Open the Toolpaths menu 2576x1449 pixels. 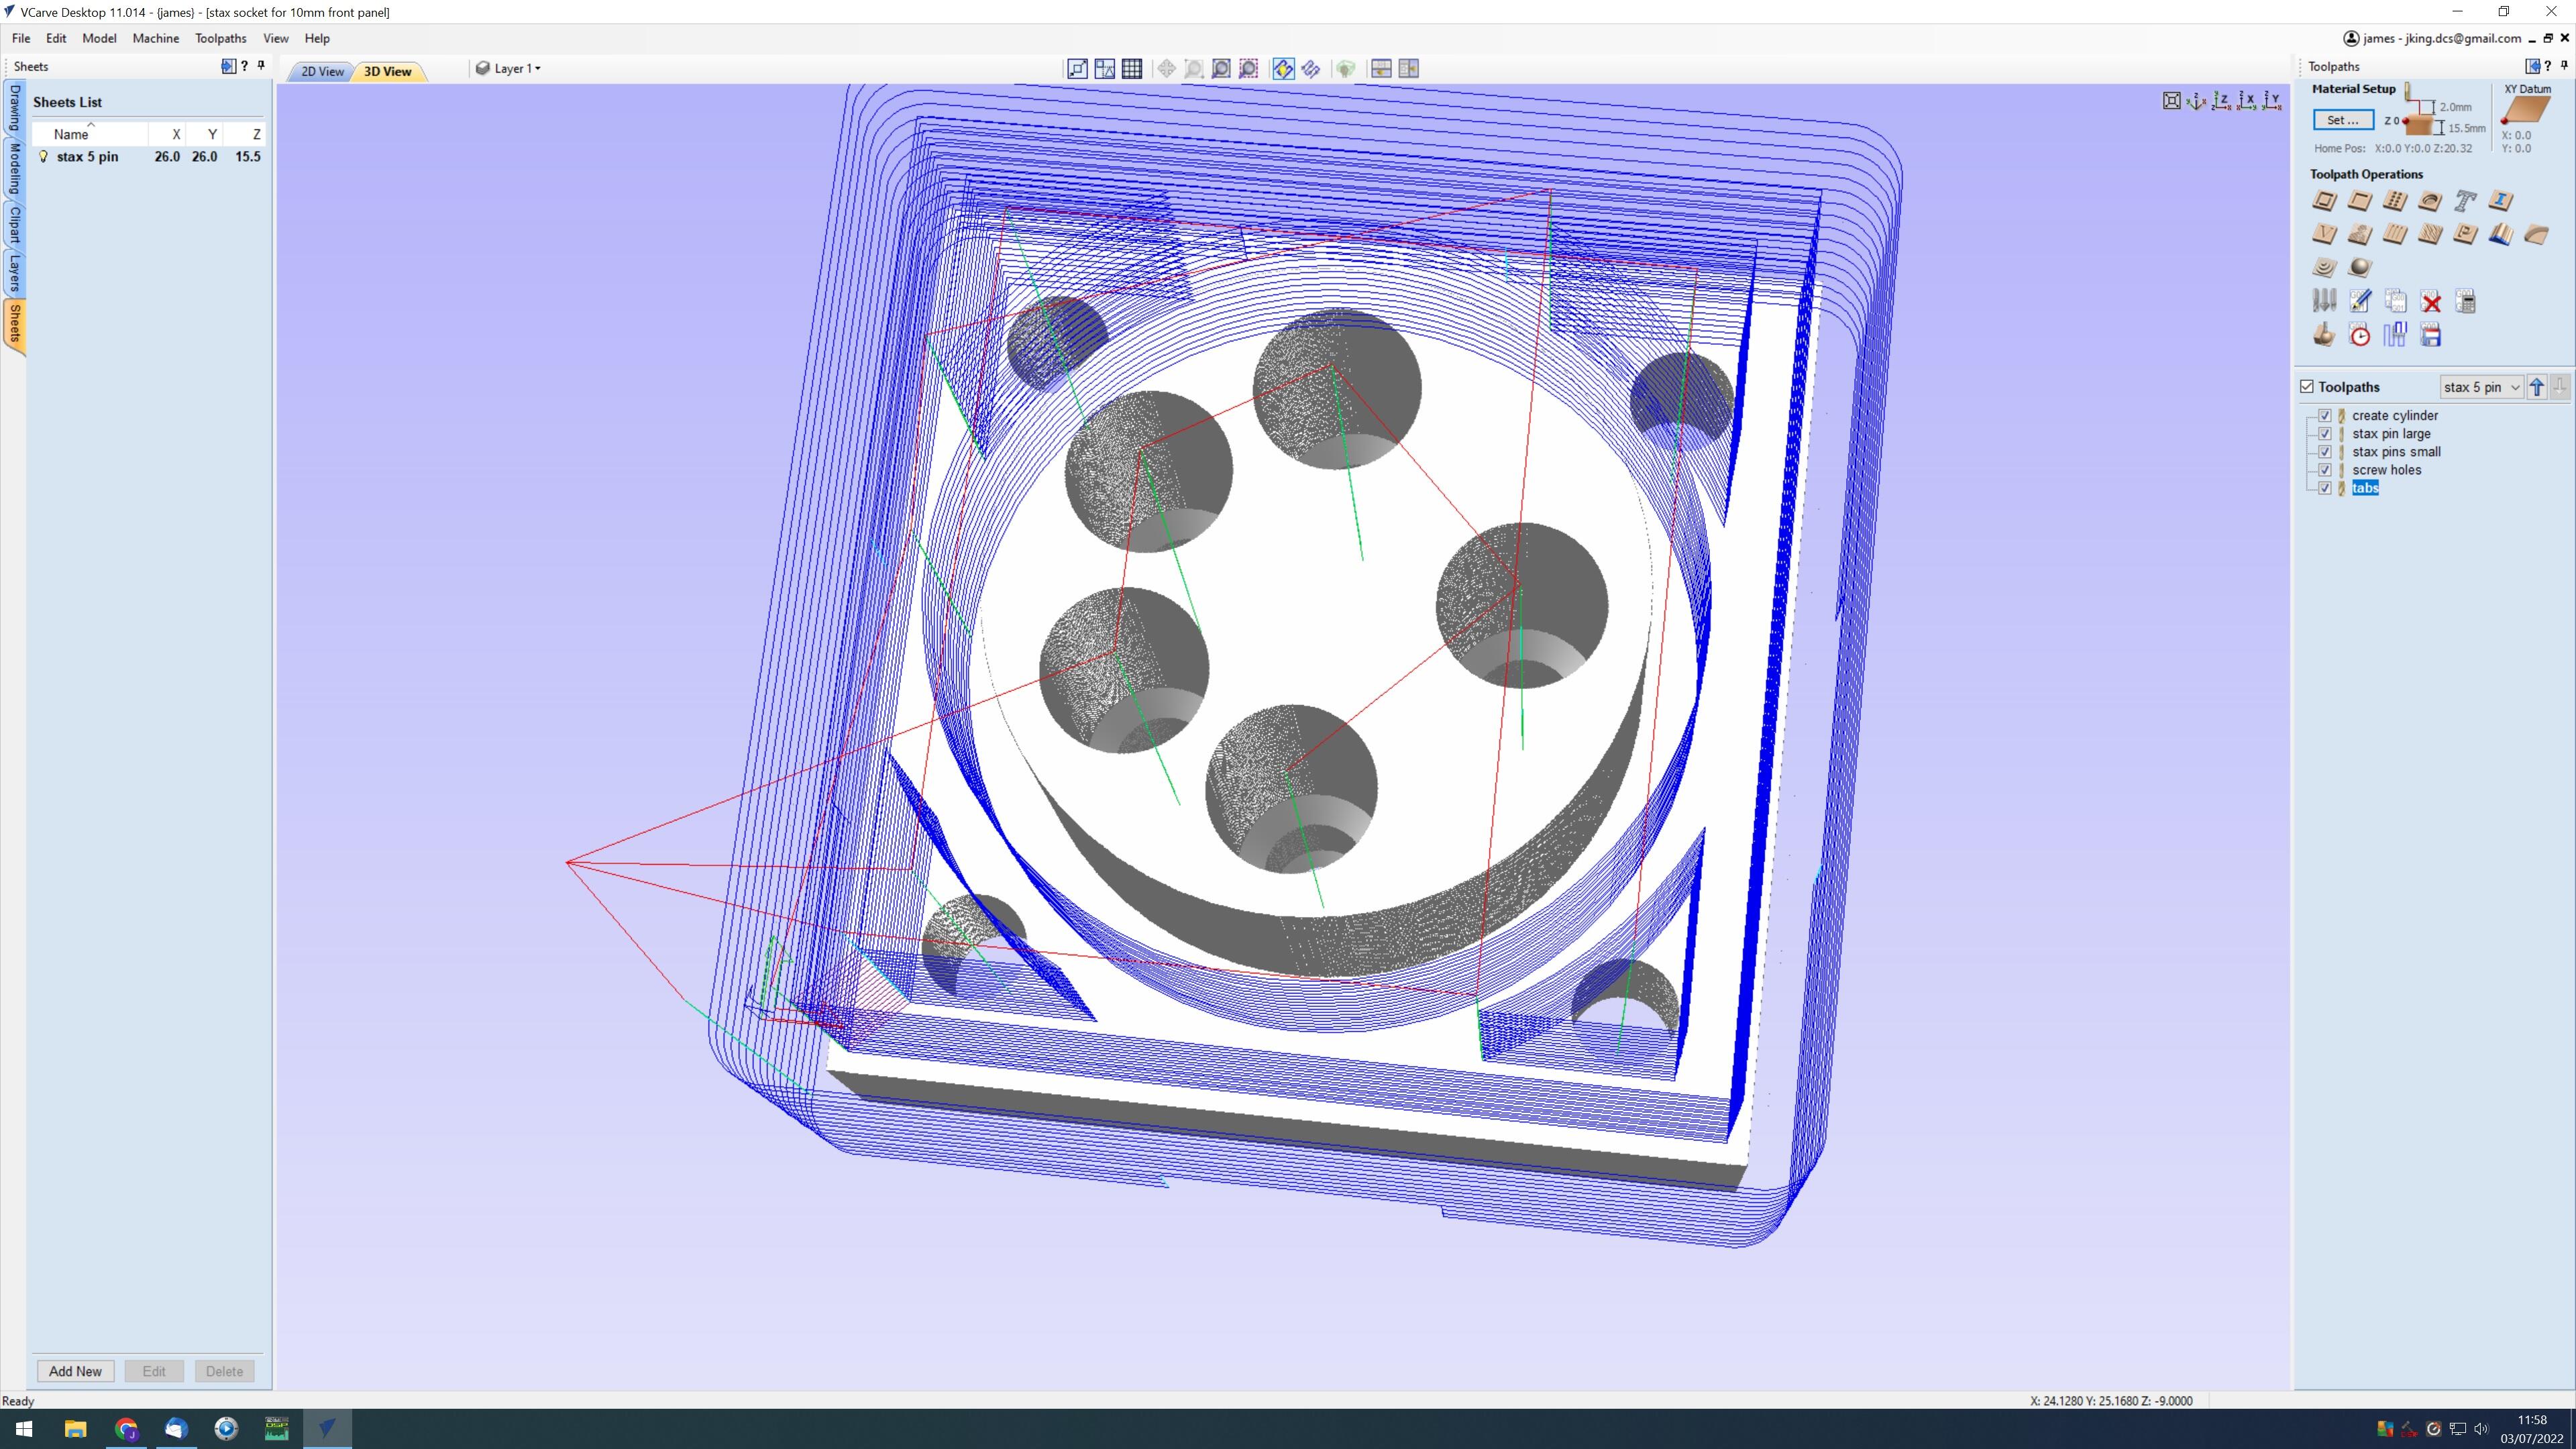coord(220,38)
